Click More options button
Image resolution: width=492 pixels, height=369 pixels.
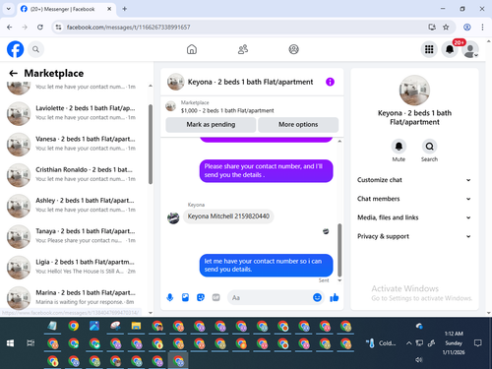coord(298,125)
